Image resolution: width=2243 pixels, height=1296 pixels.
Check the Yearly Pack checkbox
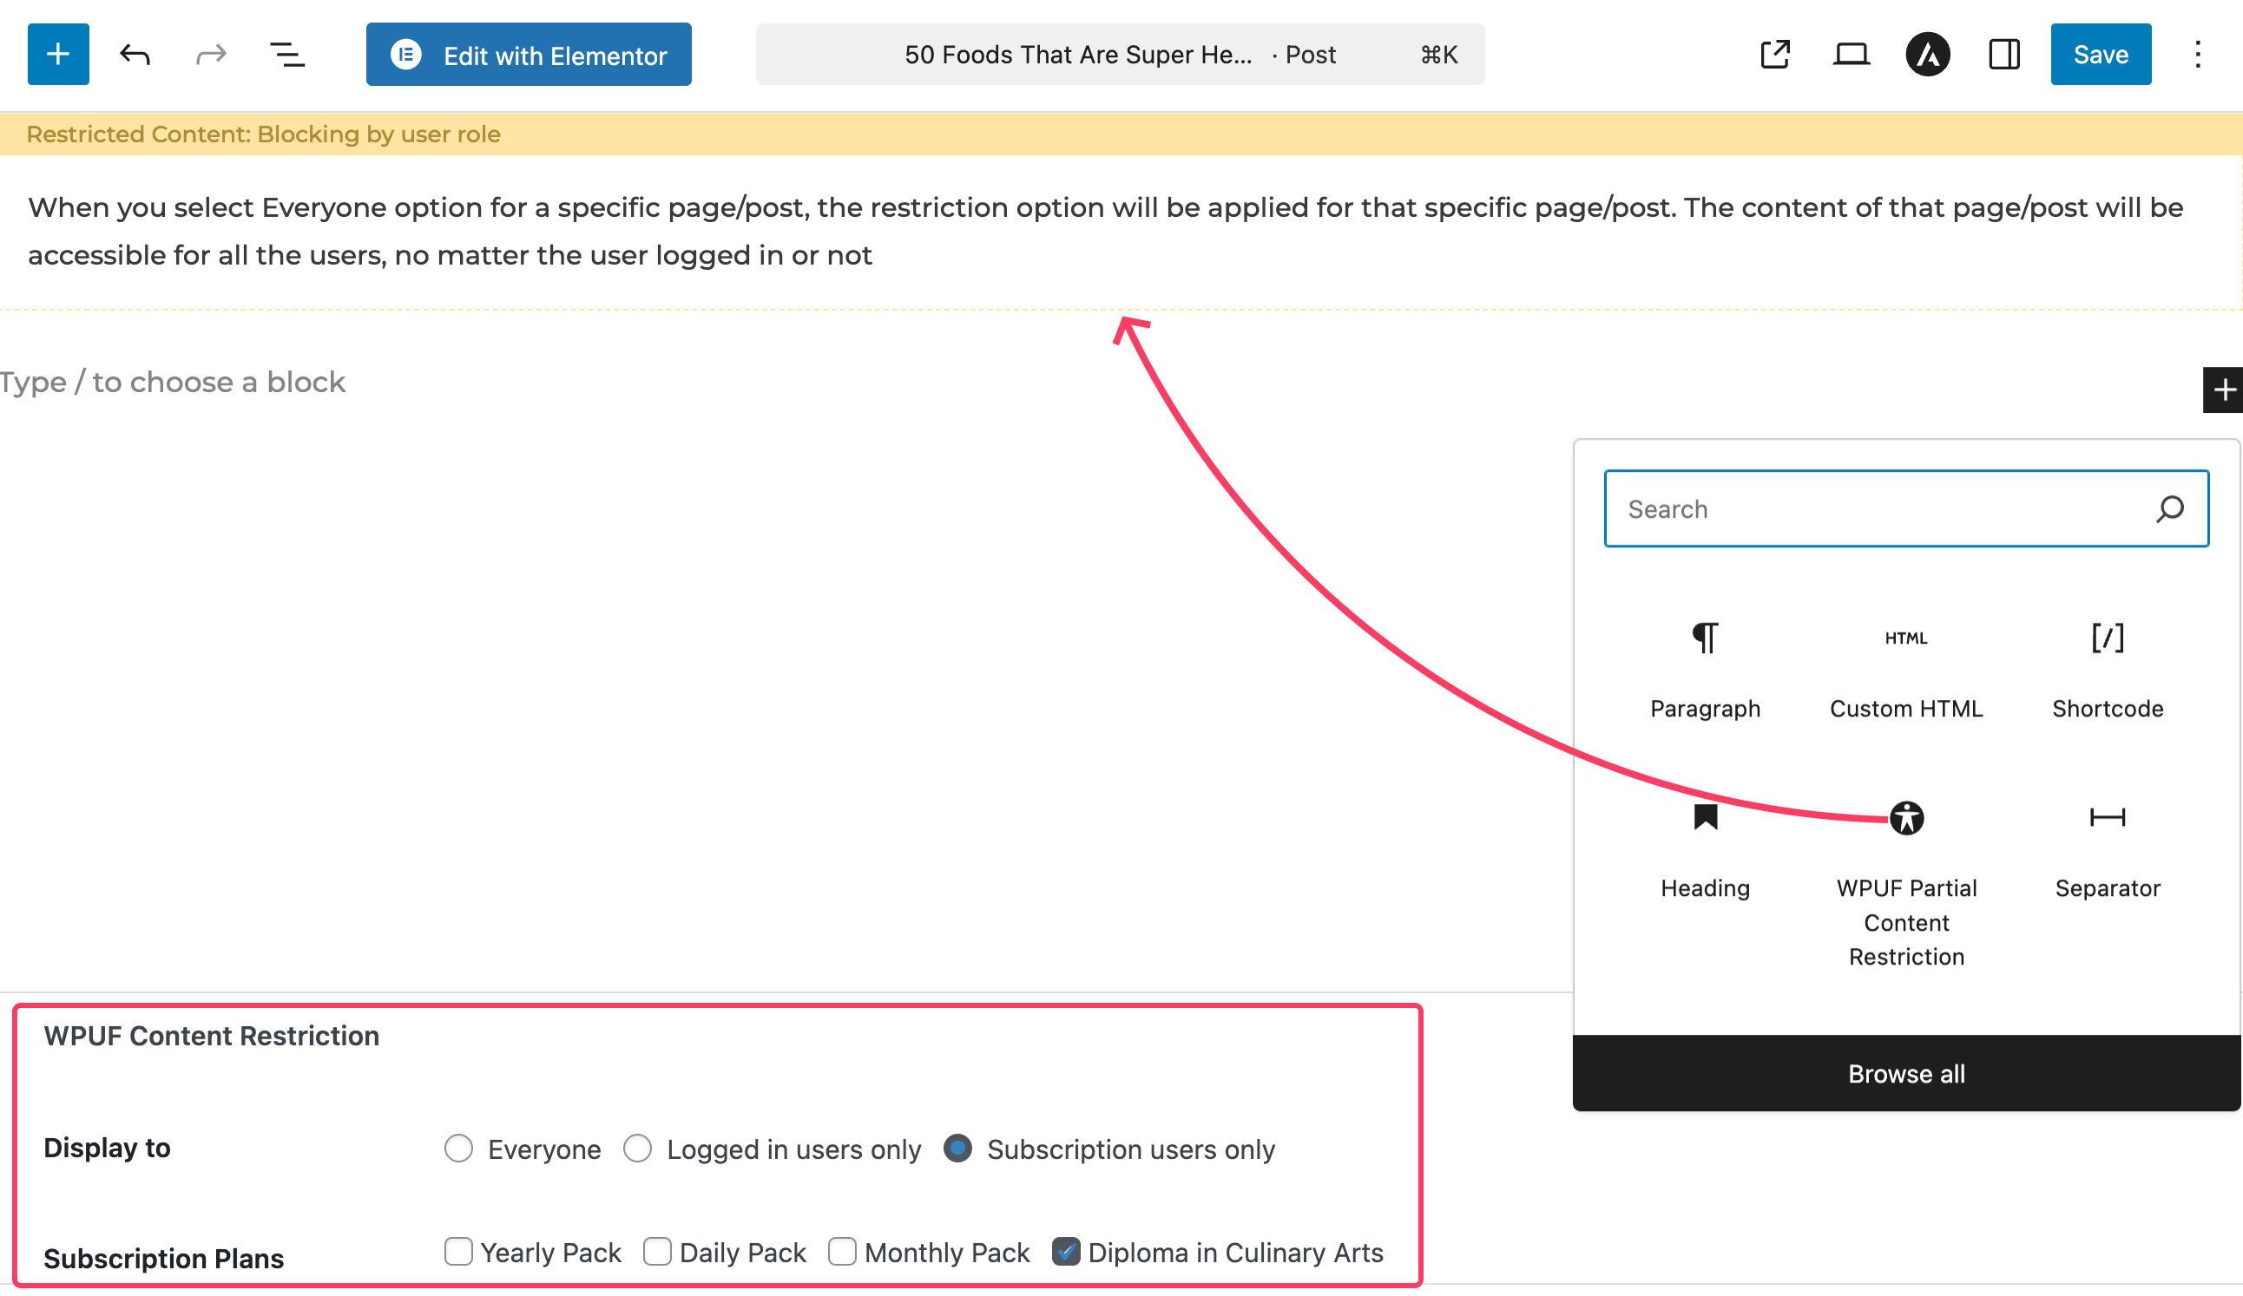[x=458, y=1252]
